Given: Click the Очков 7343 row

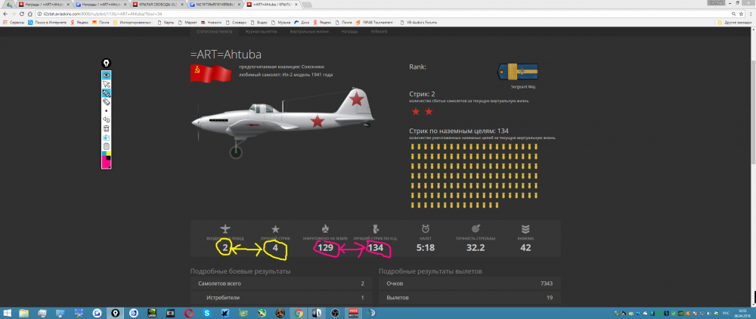Looking at the screenshot, I should (470, 283).
